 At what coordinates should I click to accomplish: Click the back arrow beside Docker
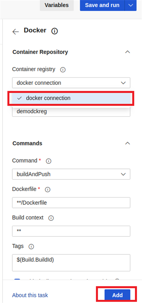[x=16, y=32]
